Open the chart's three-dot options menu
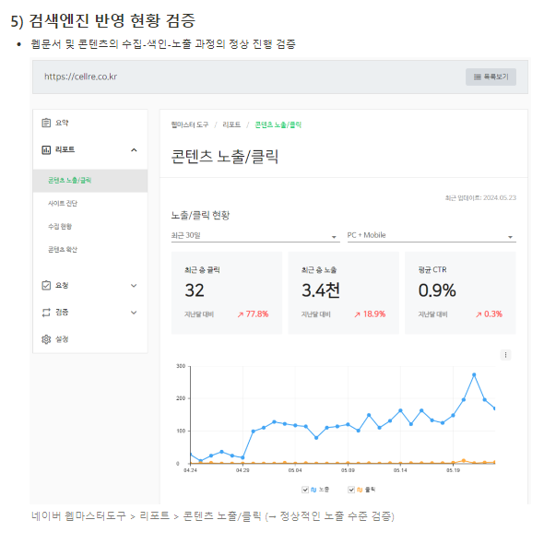 [x=505, y=355]
